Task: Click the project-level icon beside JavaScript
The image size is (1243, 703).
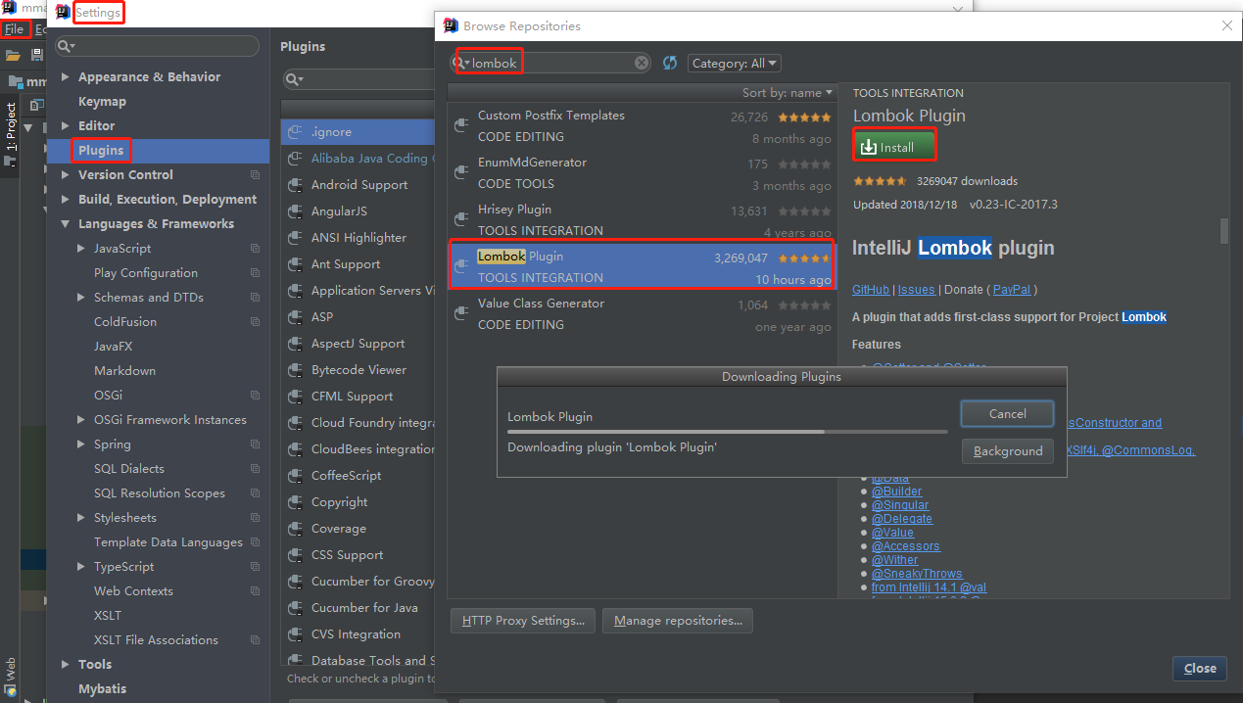Action: [x=256, y=249]
